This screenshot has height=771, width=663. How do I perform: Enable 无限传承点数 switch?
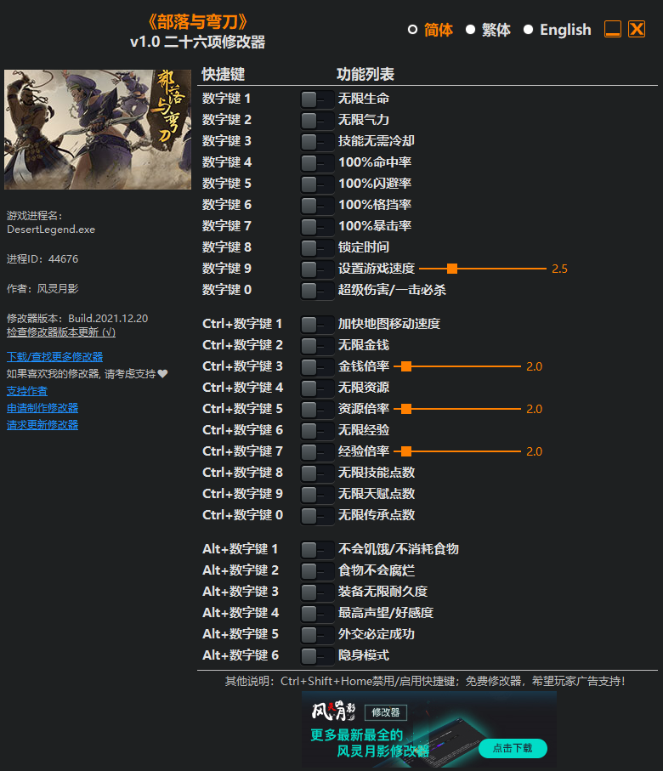[317, 516]
